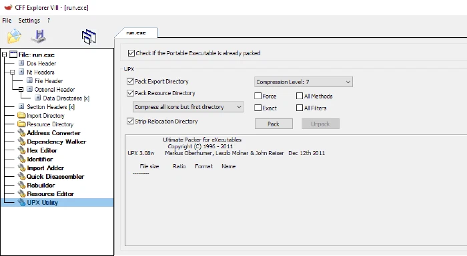The width and height of the screenshot is (467, 256).
Task: Select Dos Header in the tree
Action: pyautogui.click(x=41, y=63)
